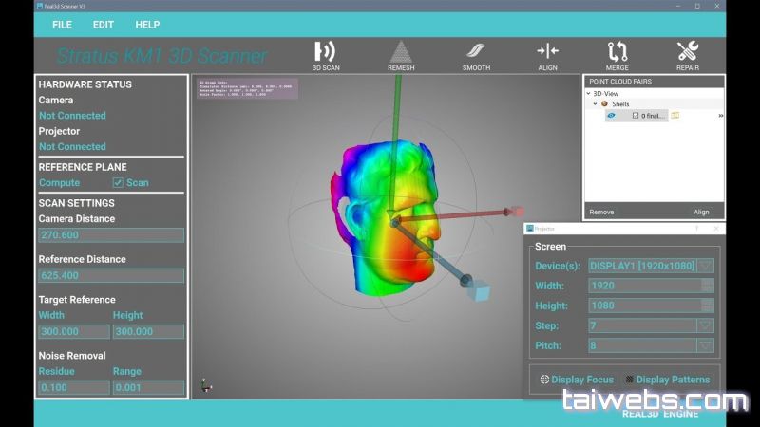Collapse the Shells tree node
This screenshot has height=427, width=760.
(x=595, y=104)
